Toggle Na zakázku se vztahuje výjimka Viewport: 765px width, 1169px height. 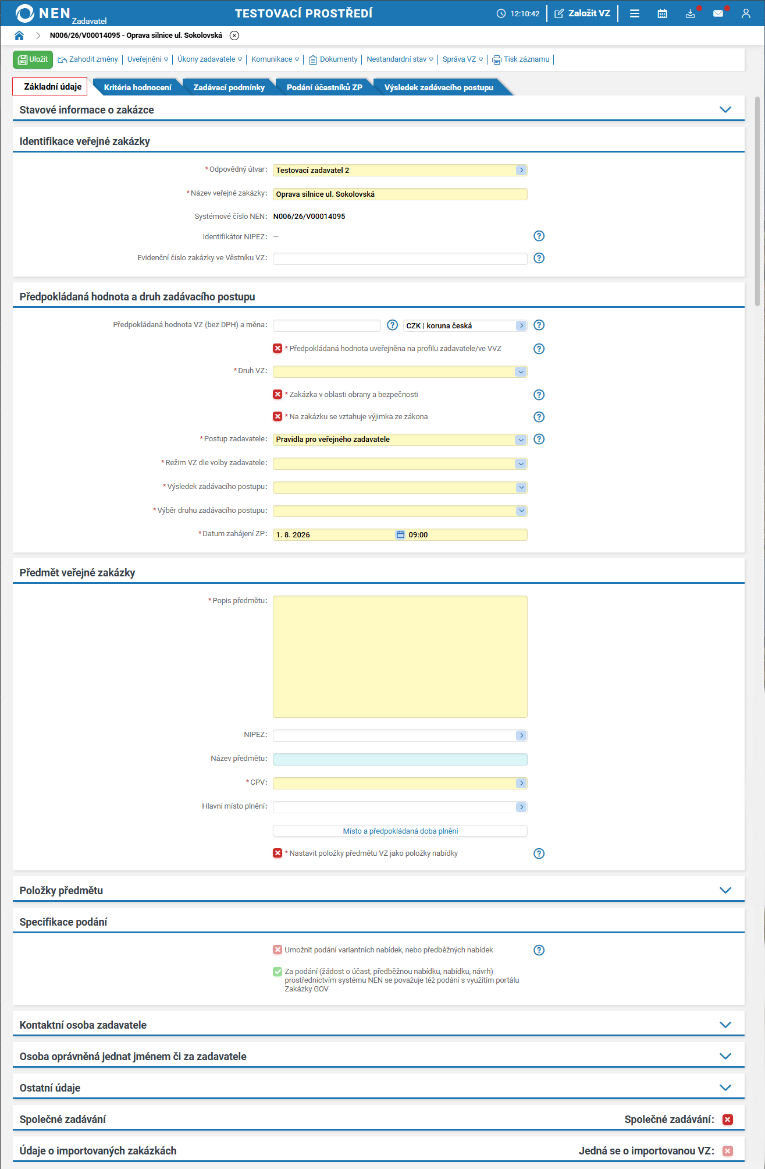(277, 416)
